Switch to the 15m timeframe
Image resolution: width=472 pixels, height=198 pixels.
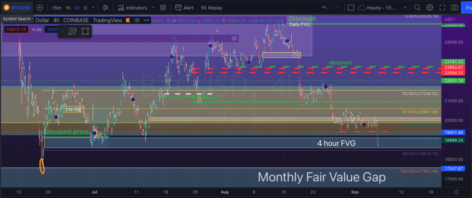[56, 7]
